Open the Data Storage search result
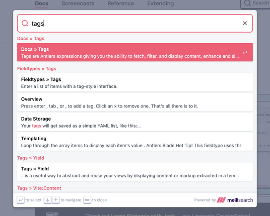270x216 pixels. click(135, 122)
